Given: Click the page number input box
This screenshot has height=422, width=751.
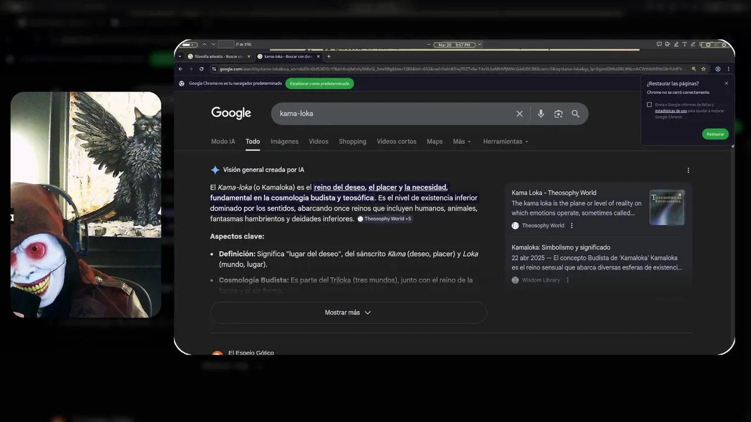Looking at the screenshot, I should 226,45.
